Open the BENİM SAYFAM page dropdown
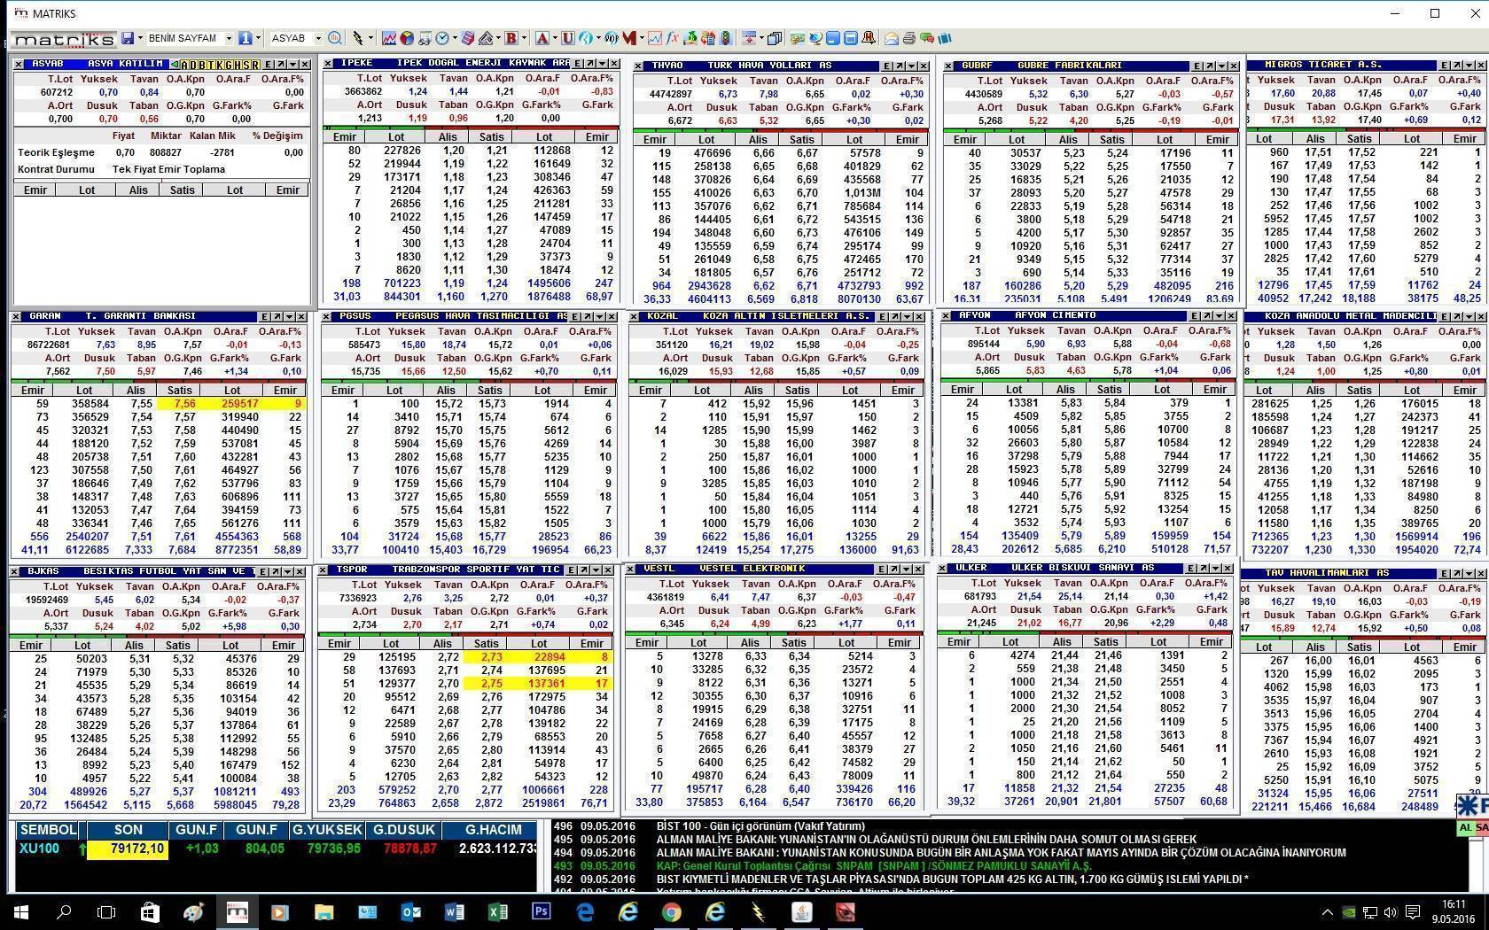Viewport: 1489px width, 930px height. pos(228,39)
